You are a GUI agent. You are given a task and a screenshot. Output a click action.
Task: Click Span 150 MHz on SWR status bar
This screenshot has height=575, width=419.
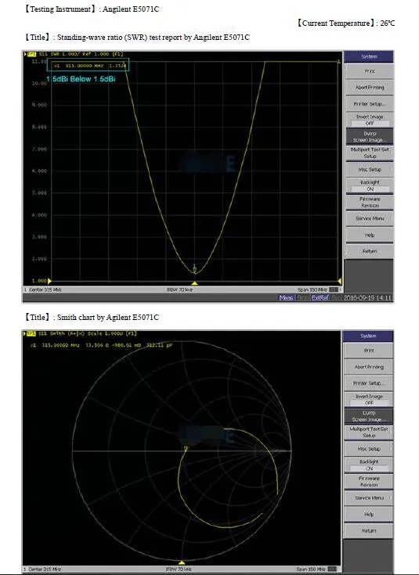[x=312, y=289]
